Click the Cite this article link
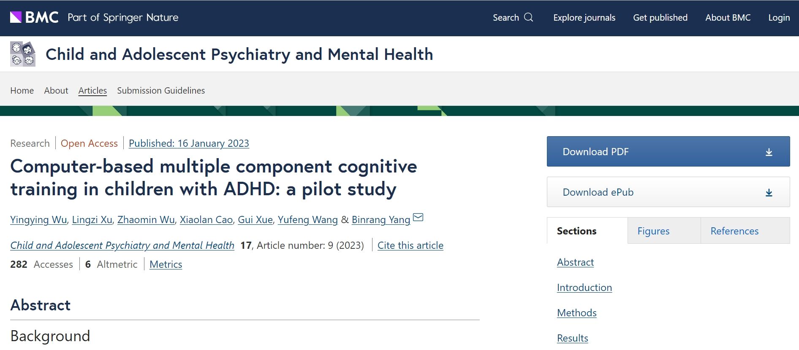This screenshot has height=350, width=799. click(410, 245)
